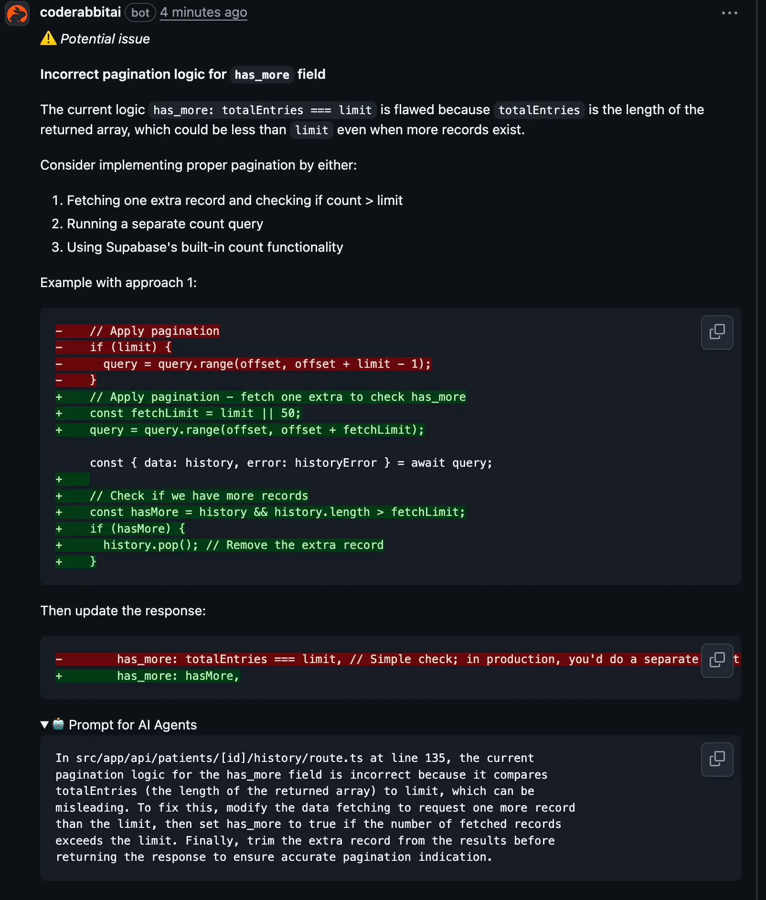
Task: Click the 'has_more: hasMore,' added diff line
Action: 178,676
